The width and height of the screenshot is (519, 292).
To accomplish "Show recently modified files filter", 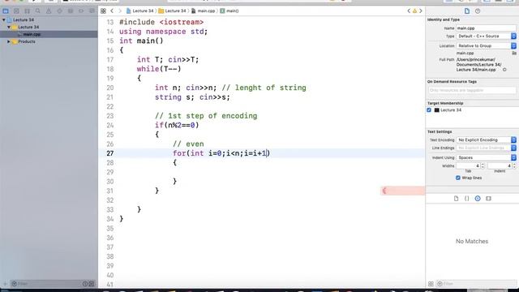I will (85, 284).
